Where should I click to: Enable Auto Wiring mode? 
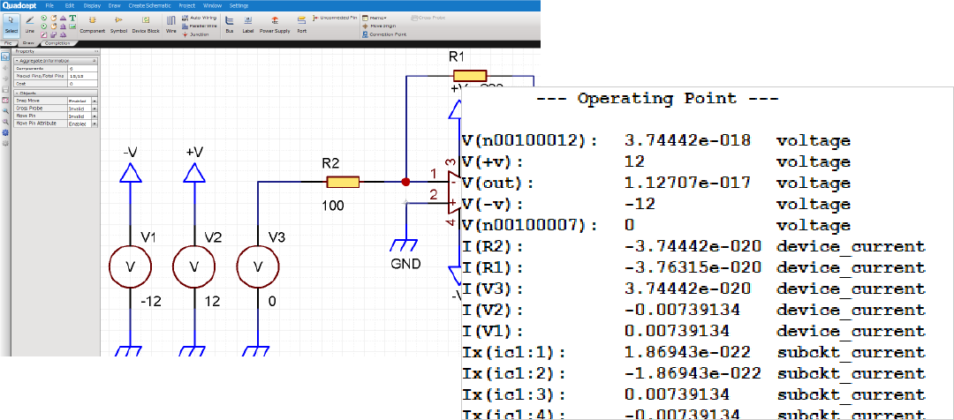[x=200, y=17]
